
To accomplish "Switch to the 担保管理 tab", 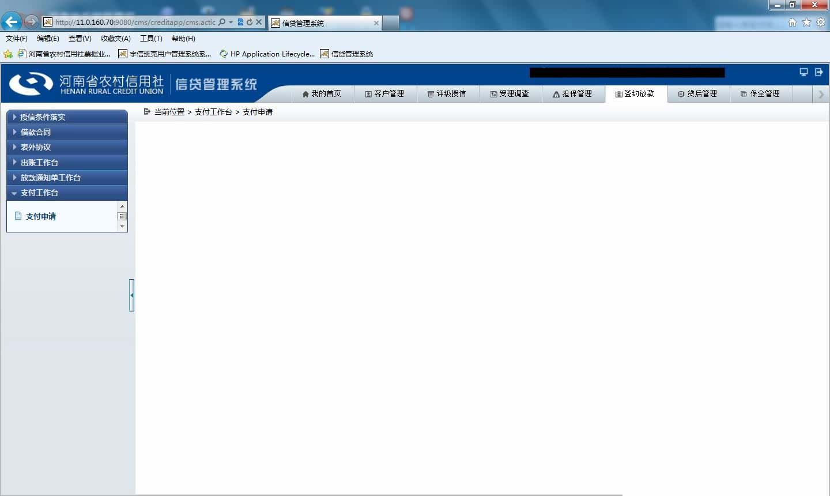I will (x=573, y=93).
